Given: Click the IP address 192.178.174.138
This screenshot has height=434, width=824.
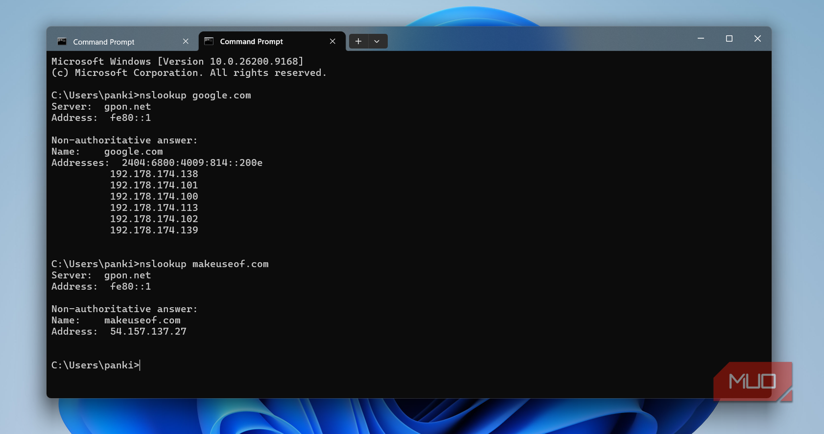Looking at the screenshot, I should (154, 174).
